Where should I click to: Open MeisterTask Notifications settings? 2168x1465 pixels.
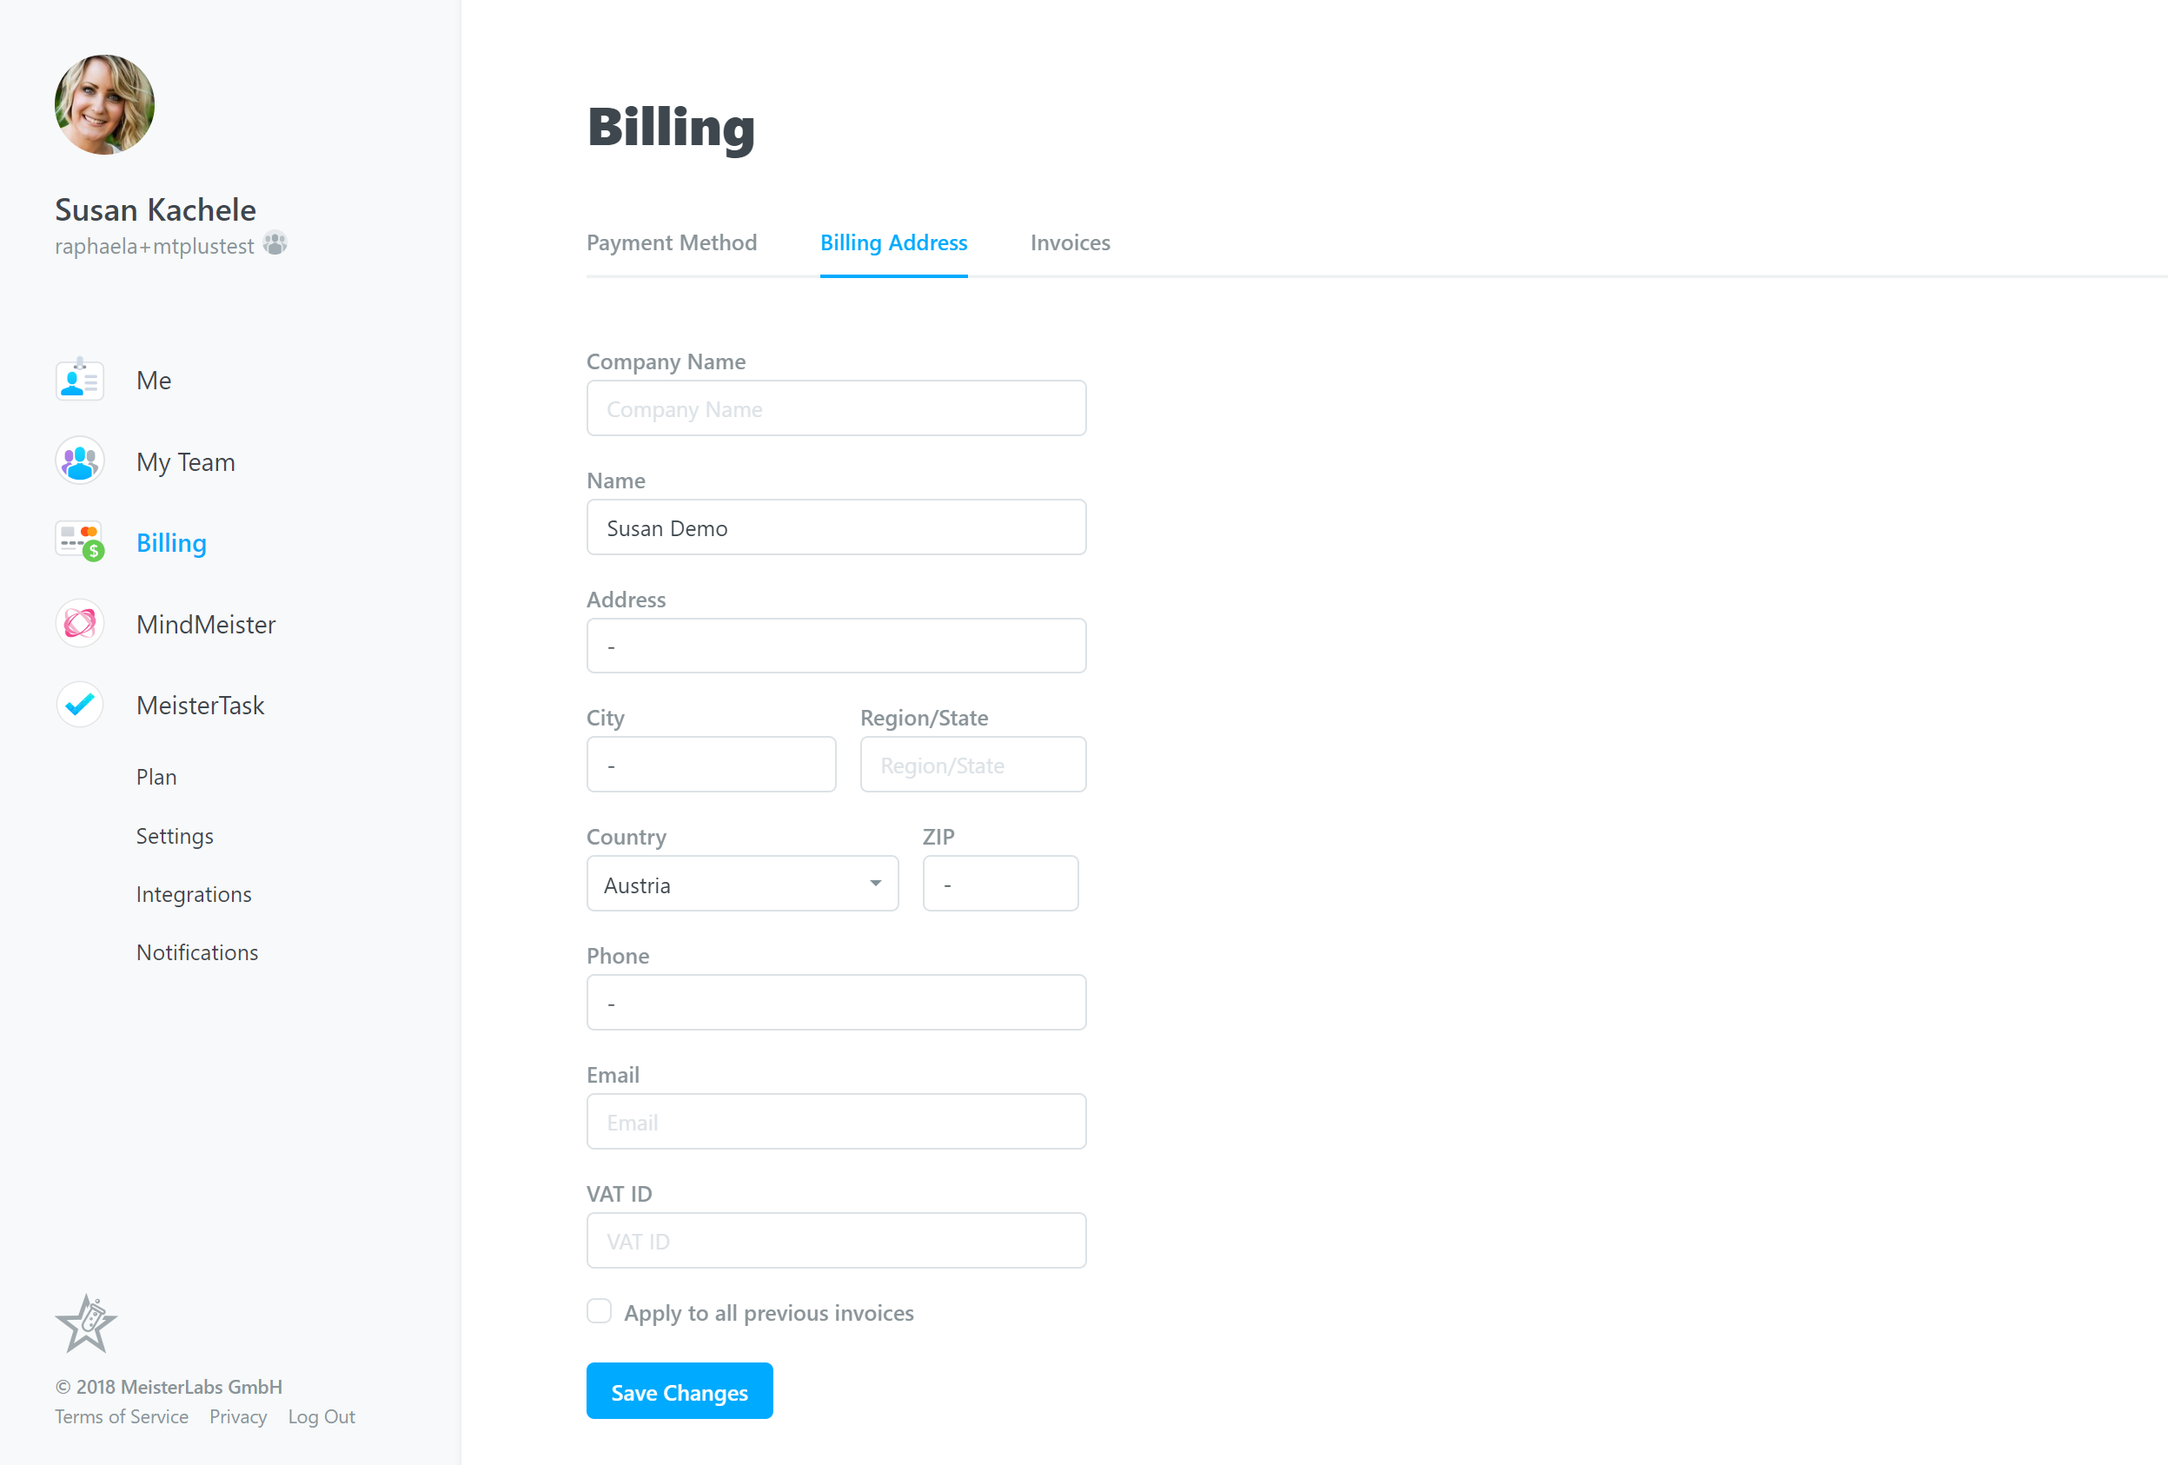(x=196, y=950)
